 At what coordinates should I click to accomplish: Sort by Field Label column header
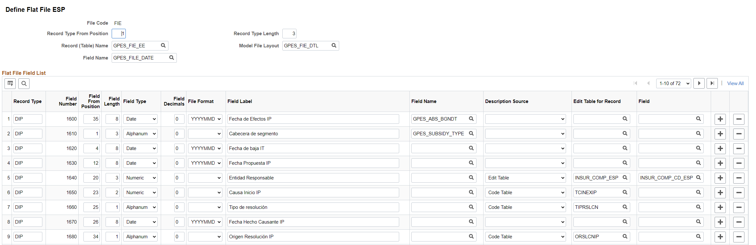[240, 101]
